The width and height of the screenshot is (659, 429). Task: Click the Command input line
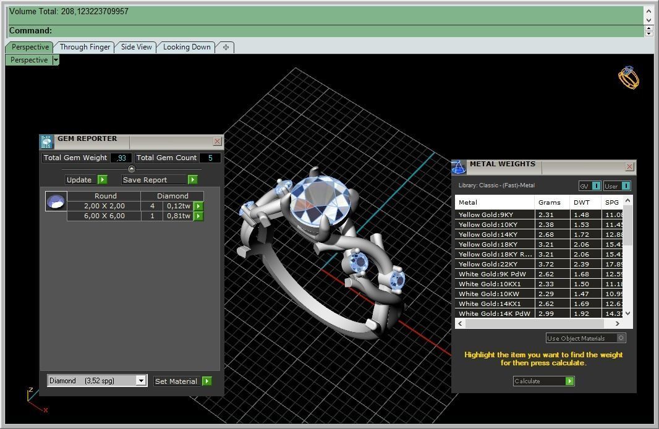[326, 31]
